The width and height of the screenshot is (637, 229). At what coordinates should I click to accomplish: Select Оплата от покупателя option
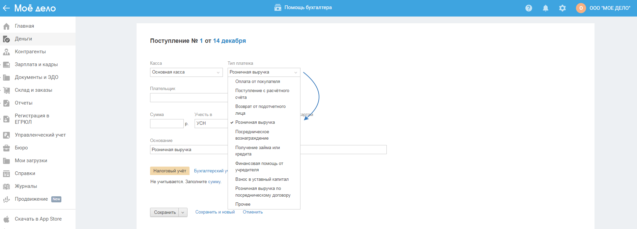point(258,82)
